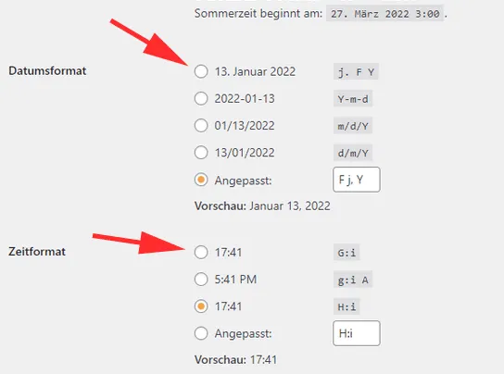Select the 17:41 time radio beside H:i
This screenshot has height=374, width=504.
[x=201, y=306]
